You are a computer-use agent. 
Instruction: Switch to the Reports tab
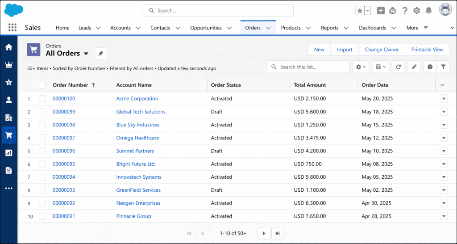tap(330, 28)
